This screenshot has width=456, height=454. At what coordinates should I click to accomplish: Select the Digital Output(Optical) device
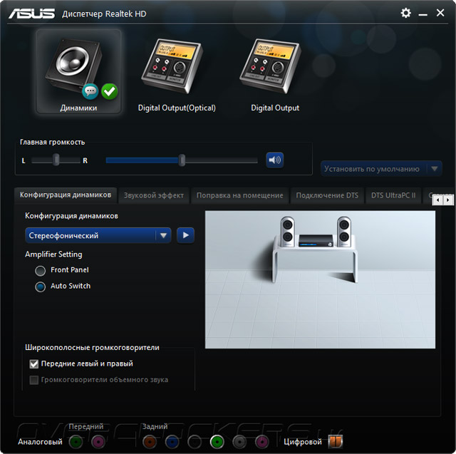click(x=177, y=75)
